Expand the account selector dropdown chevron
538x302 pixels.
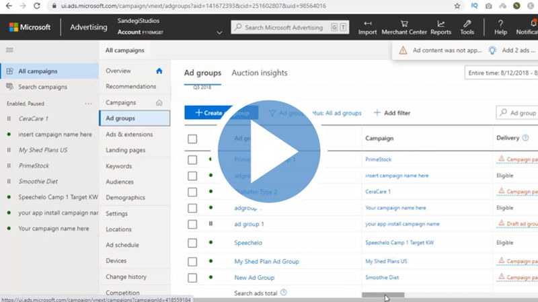pyautogui.click(x=219, y=32)
